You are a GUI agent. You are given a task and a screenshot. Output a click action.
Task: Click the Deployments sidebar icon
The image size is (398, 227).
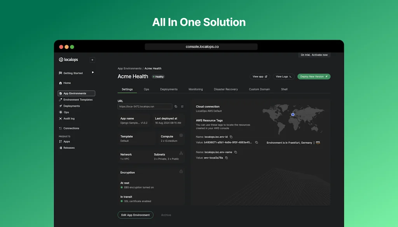[61, 106]
